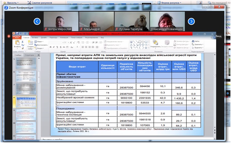Image resolution: width=231 pixels, height=143 pixels.
Task: Toggle italic with the К button
Action: coord(54,47)
